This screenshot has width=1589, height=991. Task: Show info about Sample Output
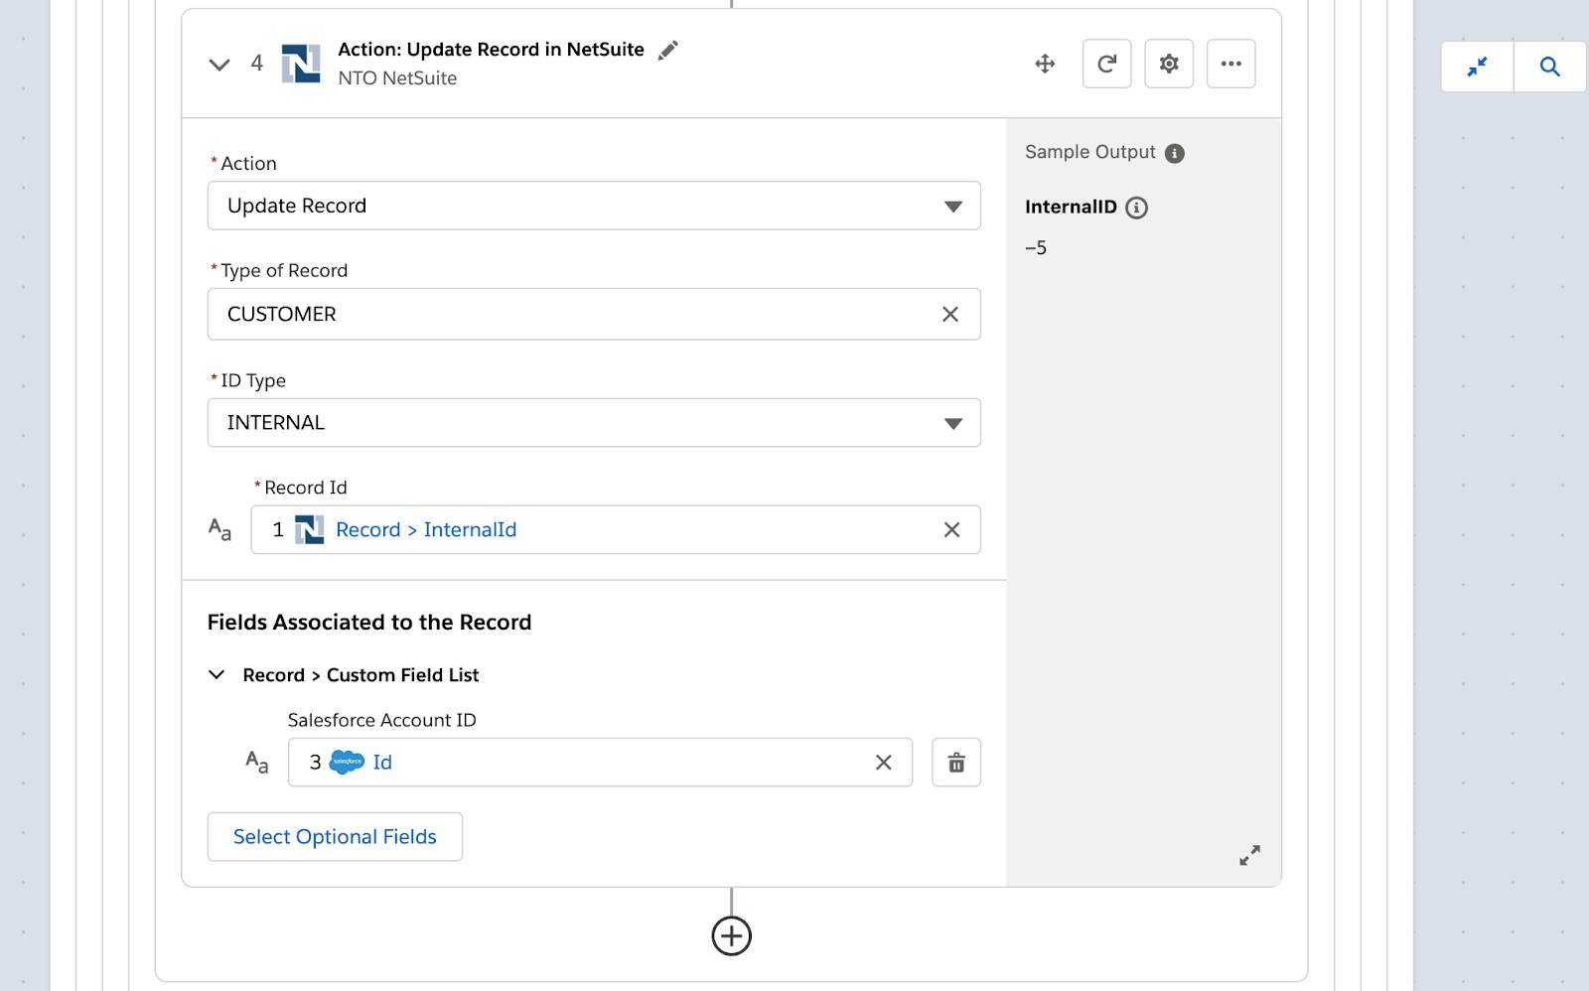1174,153
